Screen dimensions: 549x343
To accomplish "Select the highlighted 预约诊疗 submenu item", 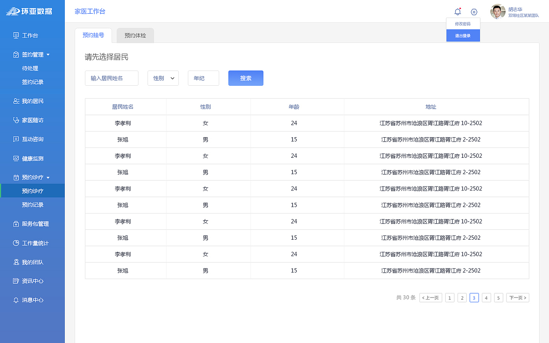I will pyautogui.click(x=33, y=191).
